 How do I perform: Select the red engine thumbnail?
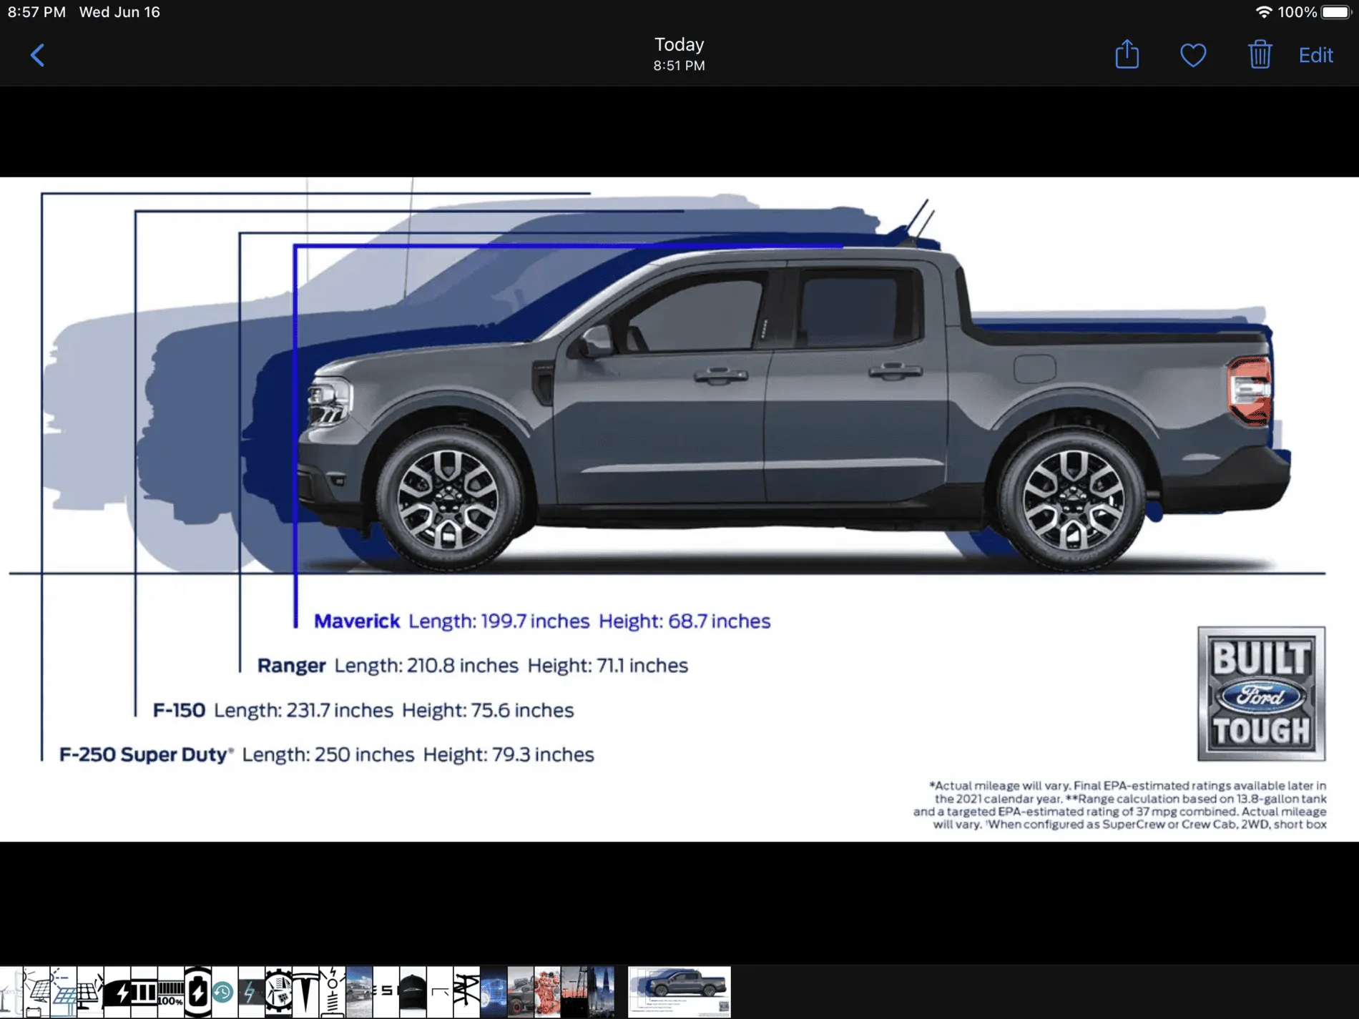547,993
